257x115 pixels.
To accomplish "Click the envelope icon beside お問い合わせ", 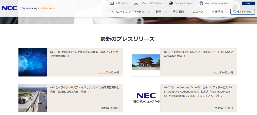I will (112, 3).
